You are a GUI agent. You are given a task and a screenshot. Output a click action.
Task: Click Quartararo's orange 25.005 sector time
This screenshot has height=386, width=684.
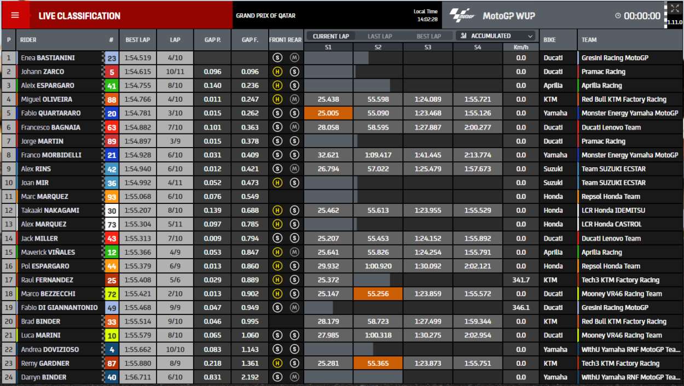click(328, 113)
